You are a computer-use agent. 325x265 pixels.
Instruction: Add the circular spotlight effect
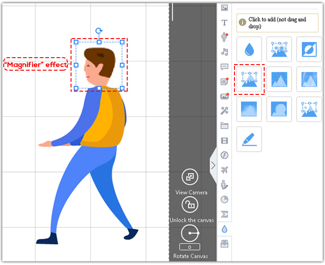(279, 109)
